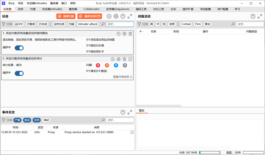Click the gray info issue count
This screenshot has height=155, width=265.
coord(125,65)
